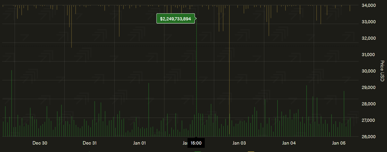Click the Jan 01 date label

click(x=139, y=143)
